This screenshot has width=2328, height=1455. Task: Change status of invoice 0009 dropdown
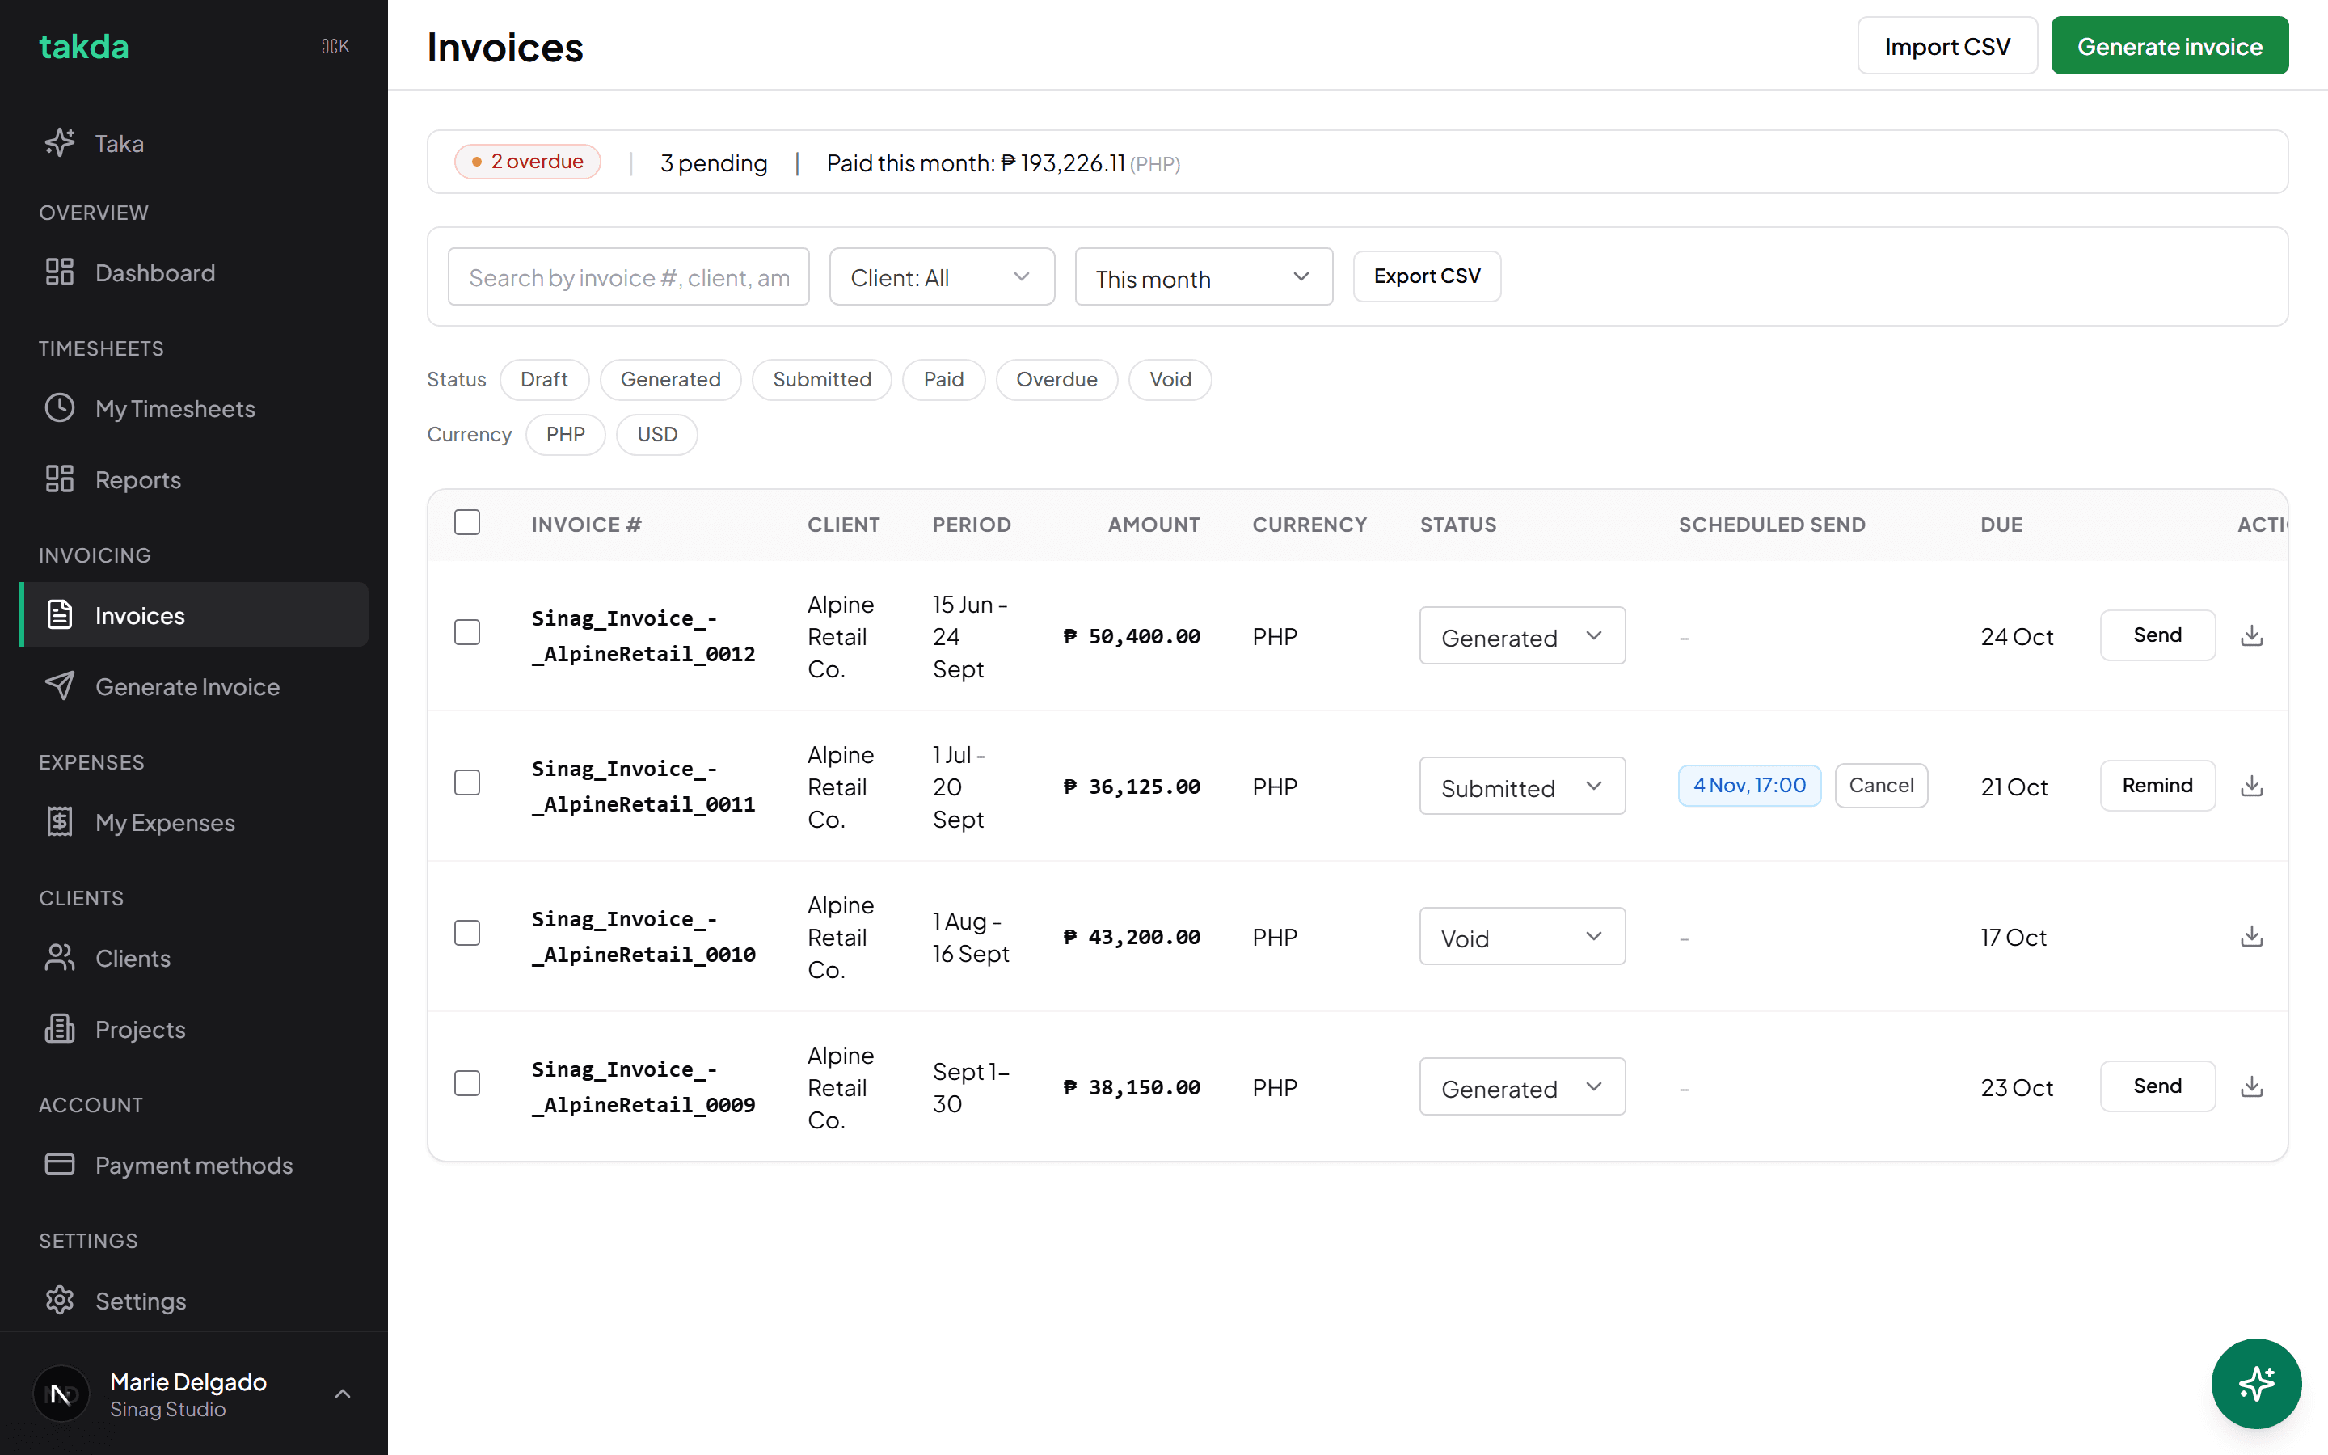tap(1522, 1087)
